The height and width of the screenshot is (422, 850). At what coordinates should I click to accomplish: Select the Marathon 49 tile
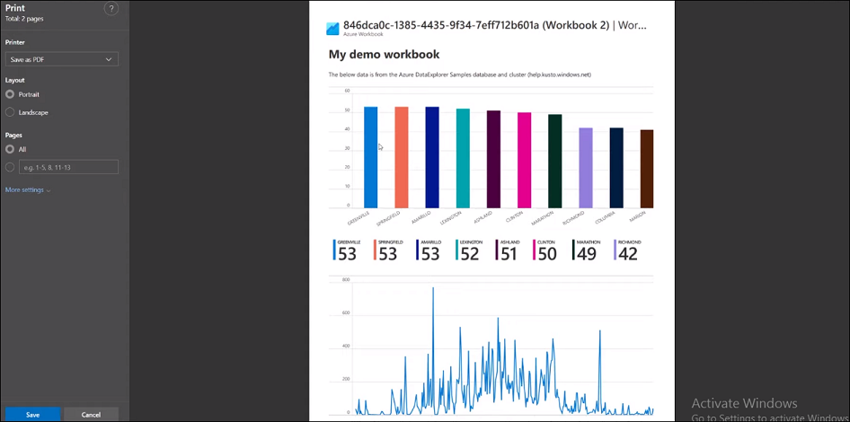click(x=585, y=251)
